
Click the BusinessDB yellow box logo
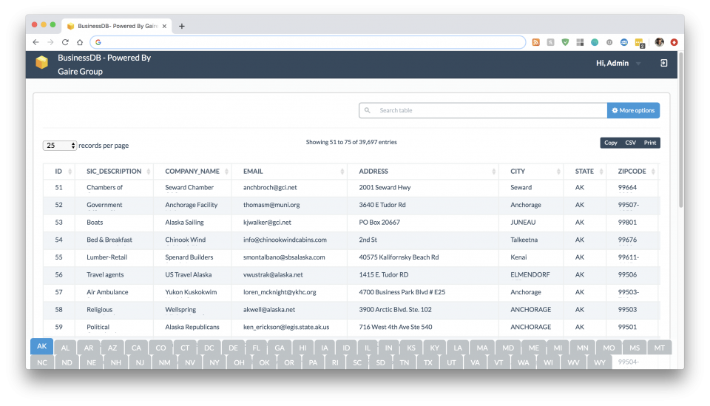tap(42, 63)
